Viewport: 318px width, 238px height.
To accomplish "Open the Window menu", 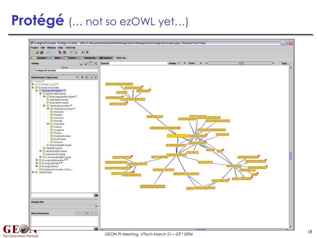I will pos(52,48).
